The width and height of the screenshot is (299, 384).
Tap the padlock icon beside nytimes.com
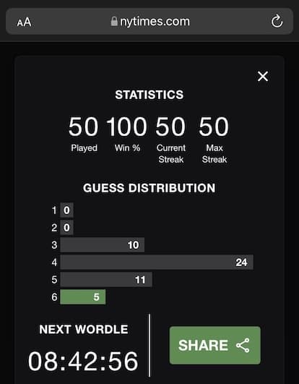[114, 21]
